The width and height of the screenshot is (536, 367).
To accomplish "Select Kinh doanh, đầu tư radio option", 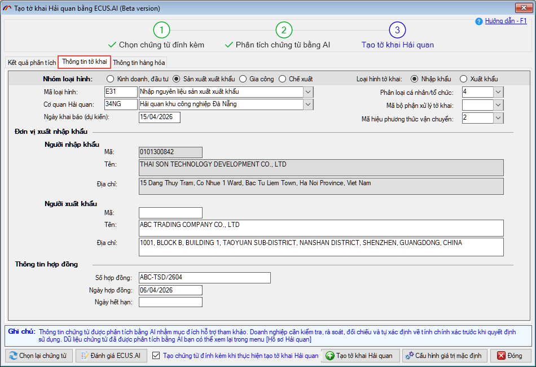I will click(x=110, y=79).
